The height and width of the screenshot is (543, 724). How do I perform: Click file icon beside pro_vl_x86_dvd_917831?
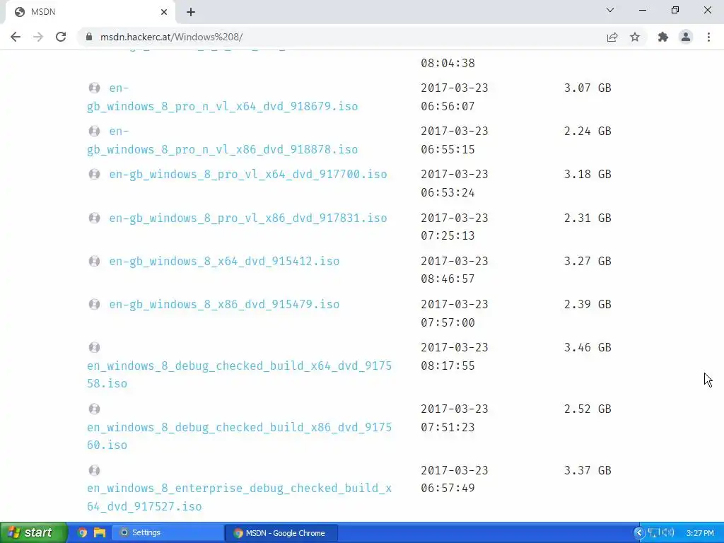coord(94,218)
